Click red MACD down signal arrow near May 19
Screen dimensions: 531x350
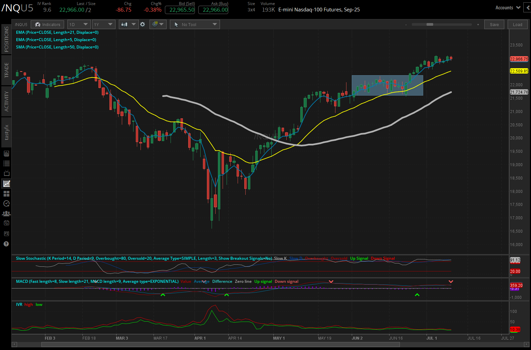pyautogui.click(x=331, y=282)
